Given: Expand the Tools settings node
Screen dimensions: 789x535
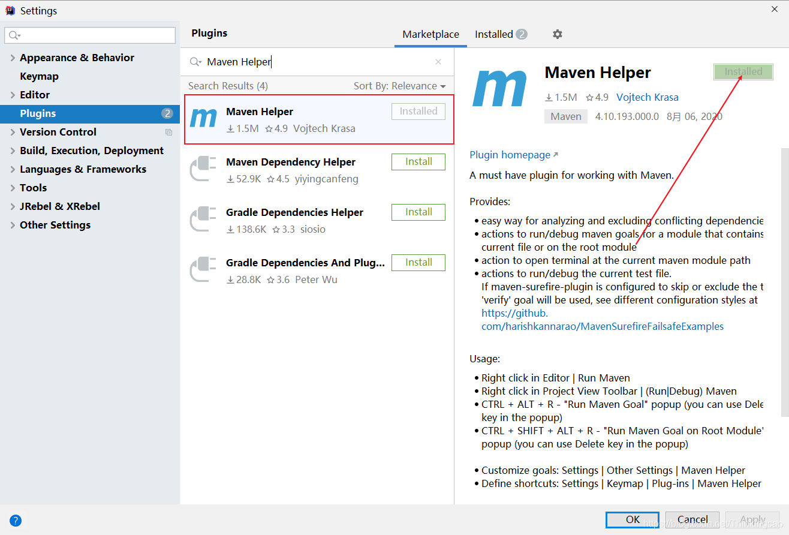Looking at the screenshot, I should (x=13, y=188).
